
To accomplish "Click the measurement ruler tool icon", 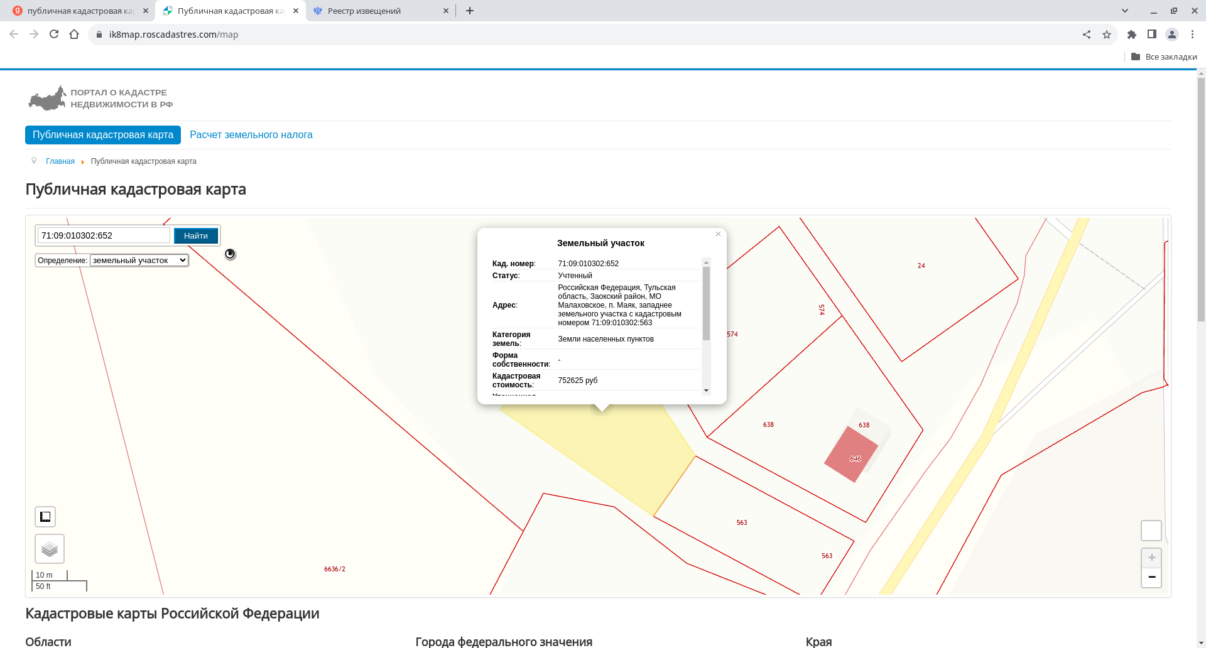I will [45, 517].
